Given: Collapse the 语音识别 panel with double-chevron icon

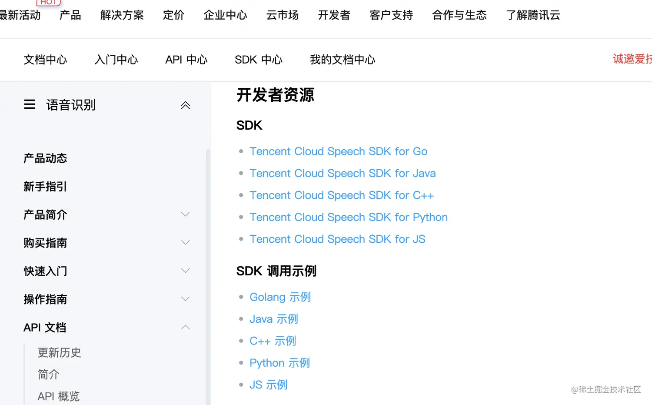Looking at the screenshot, I should 186,105.
